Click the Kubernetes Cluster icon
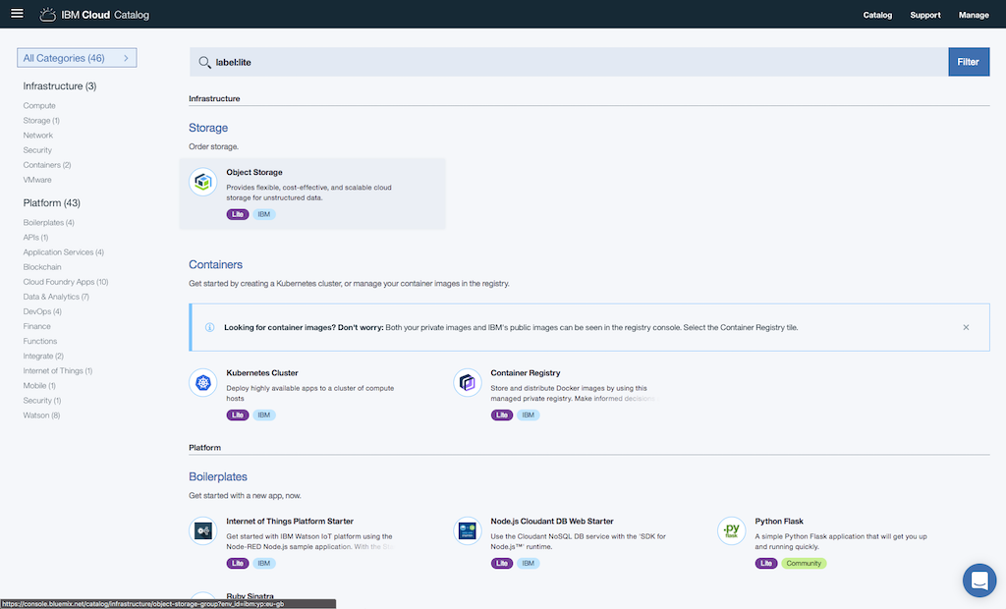 (x=203, y=383)
